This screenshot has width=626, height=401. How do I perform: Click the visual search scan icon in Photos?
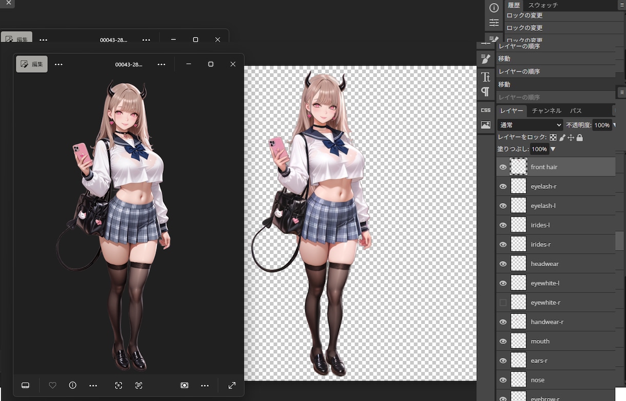click(119, 385)
